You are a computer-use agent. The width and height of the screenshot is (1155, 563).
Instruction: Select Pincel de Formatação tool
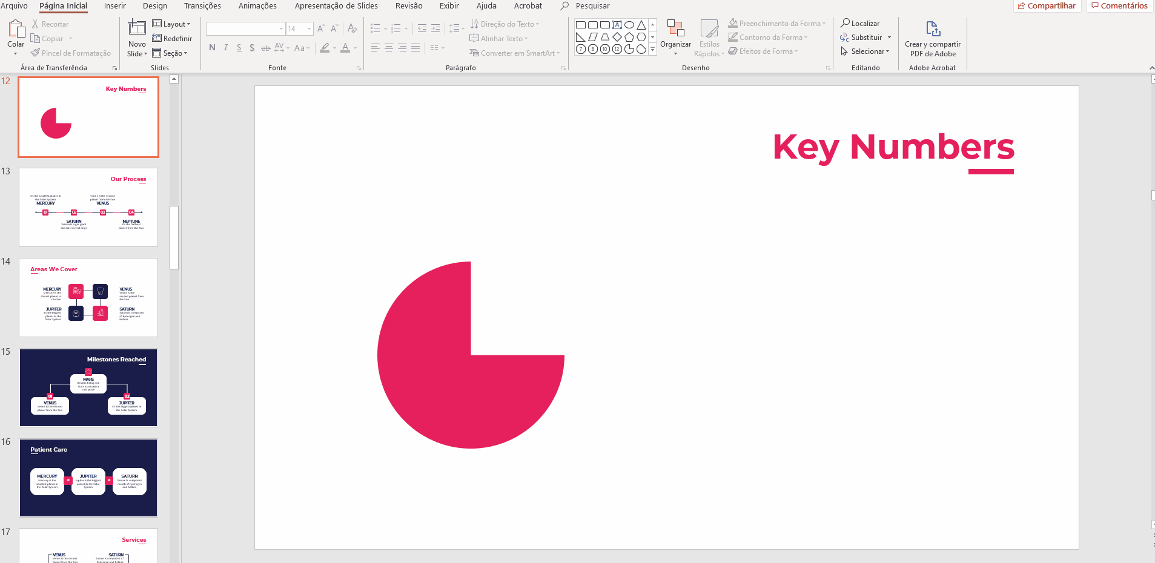coord(71,53)
